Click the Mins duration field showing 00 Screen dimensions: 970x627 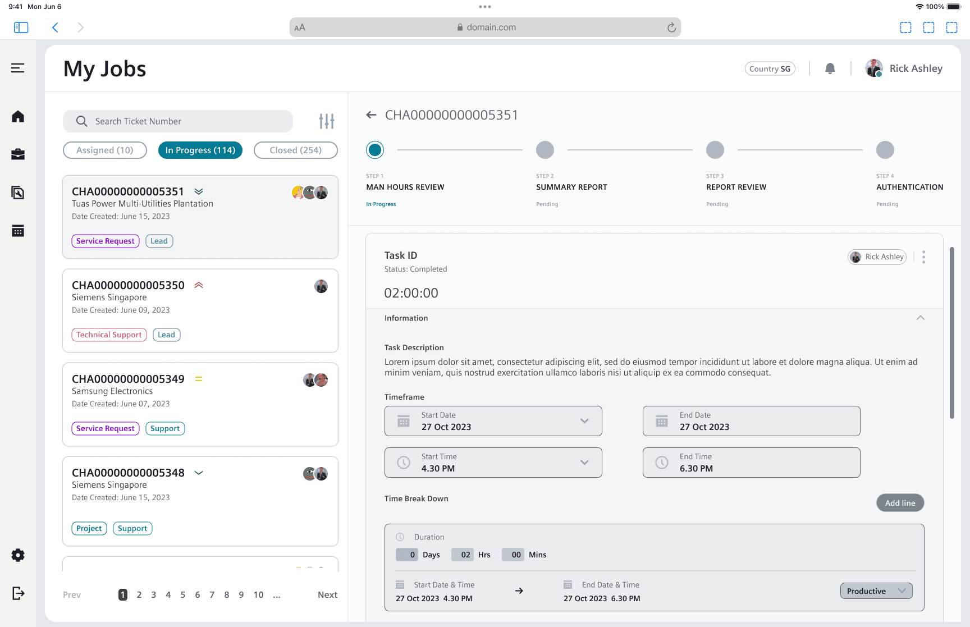(x=513, y=555)
